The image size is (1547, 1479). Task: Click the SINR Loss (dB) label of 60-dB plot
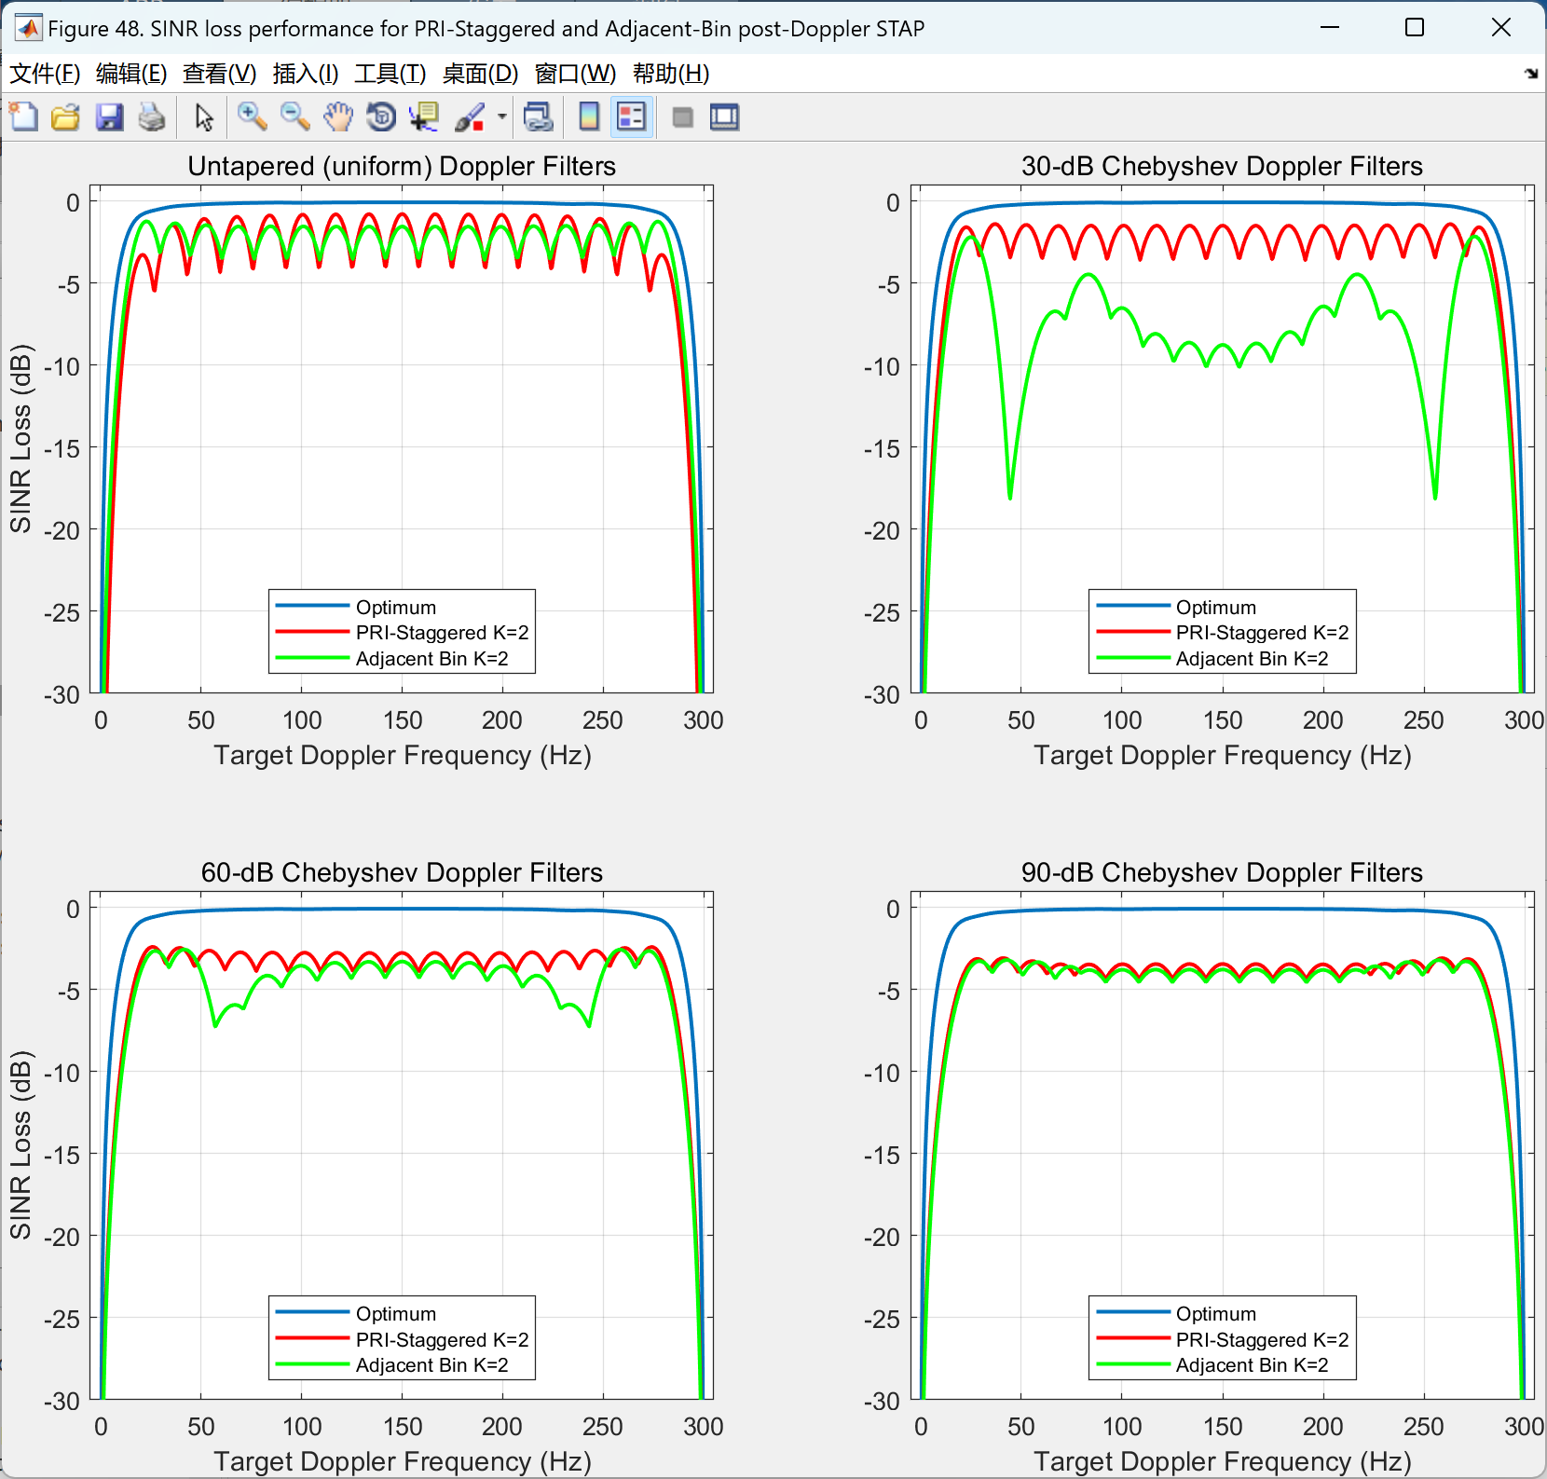click(x=21, y=1145)
